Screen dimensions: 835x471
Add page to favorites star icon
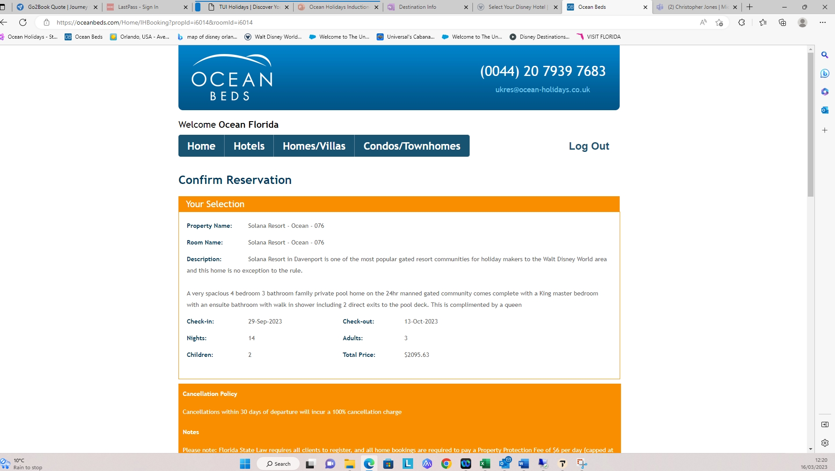coord(719,22)
